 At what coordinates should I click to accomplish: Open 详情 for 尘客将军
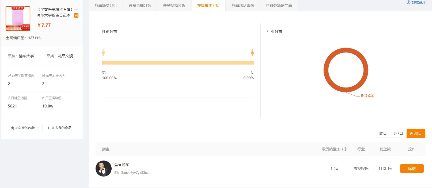(x=412, y=169)
